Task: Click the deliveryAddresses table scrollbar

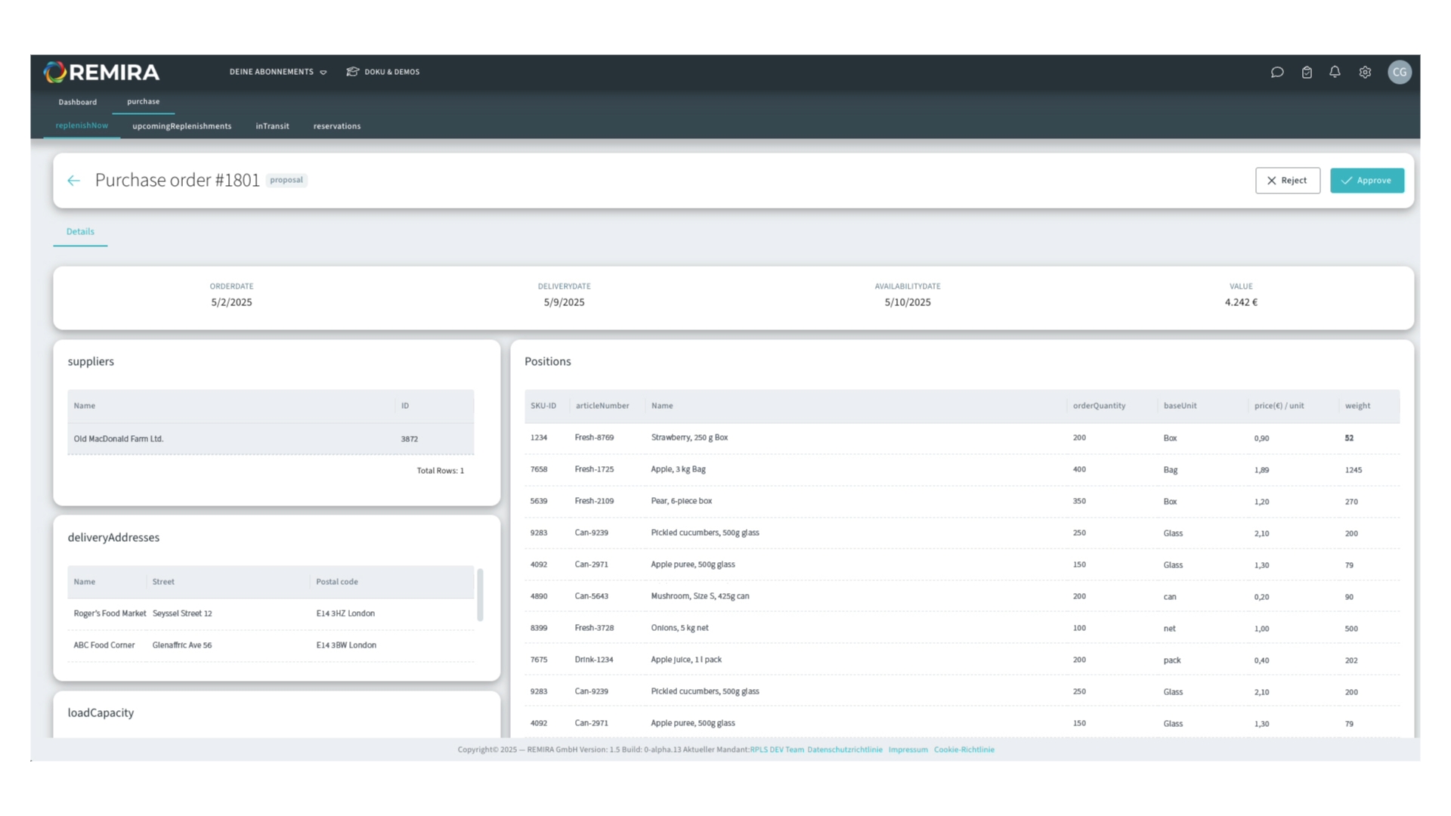Action: point(480,595)
